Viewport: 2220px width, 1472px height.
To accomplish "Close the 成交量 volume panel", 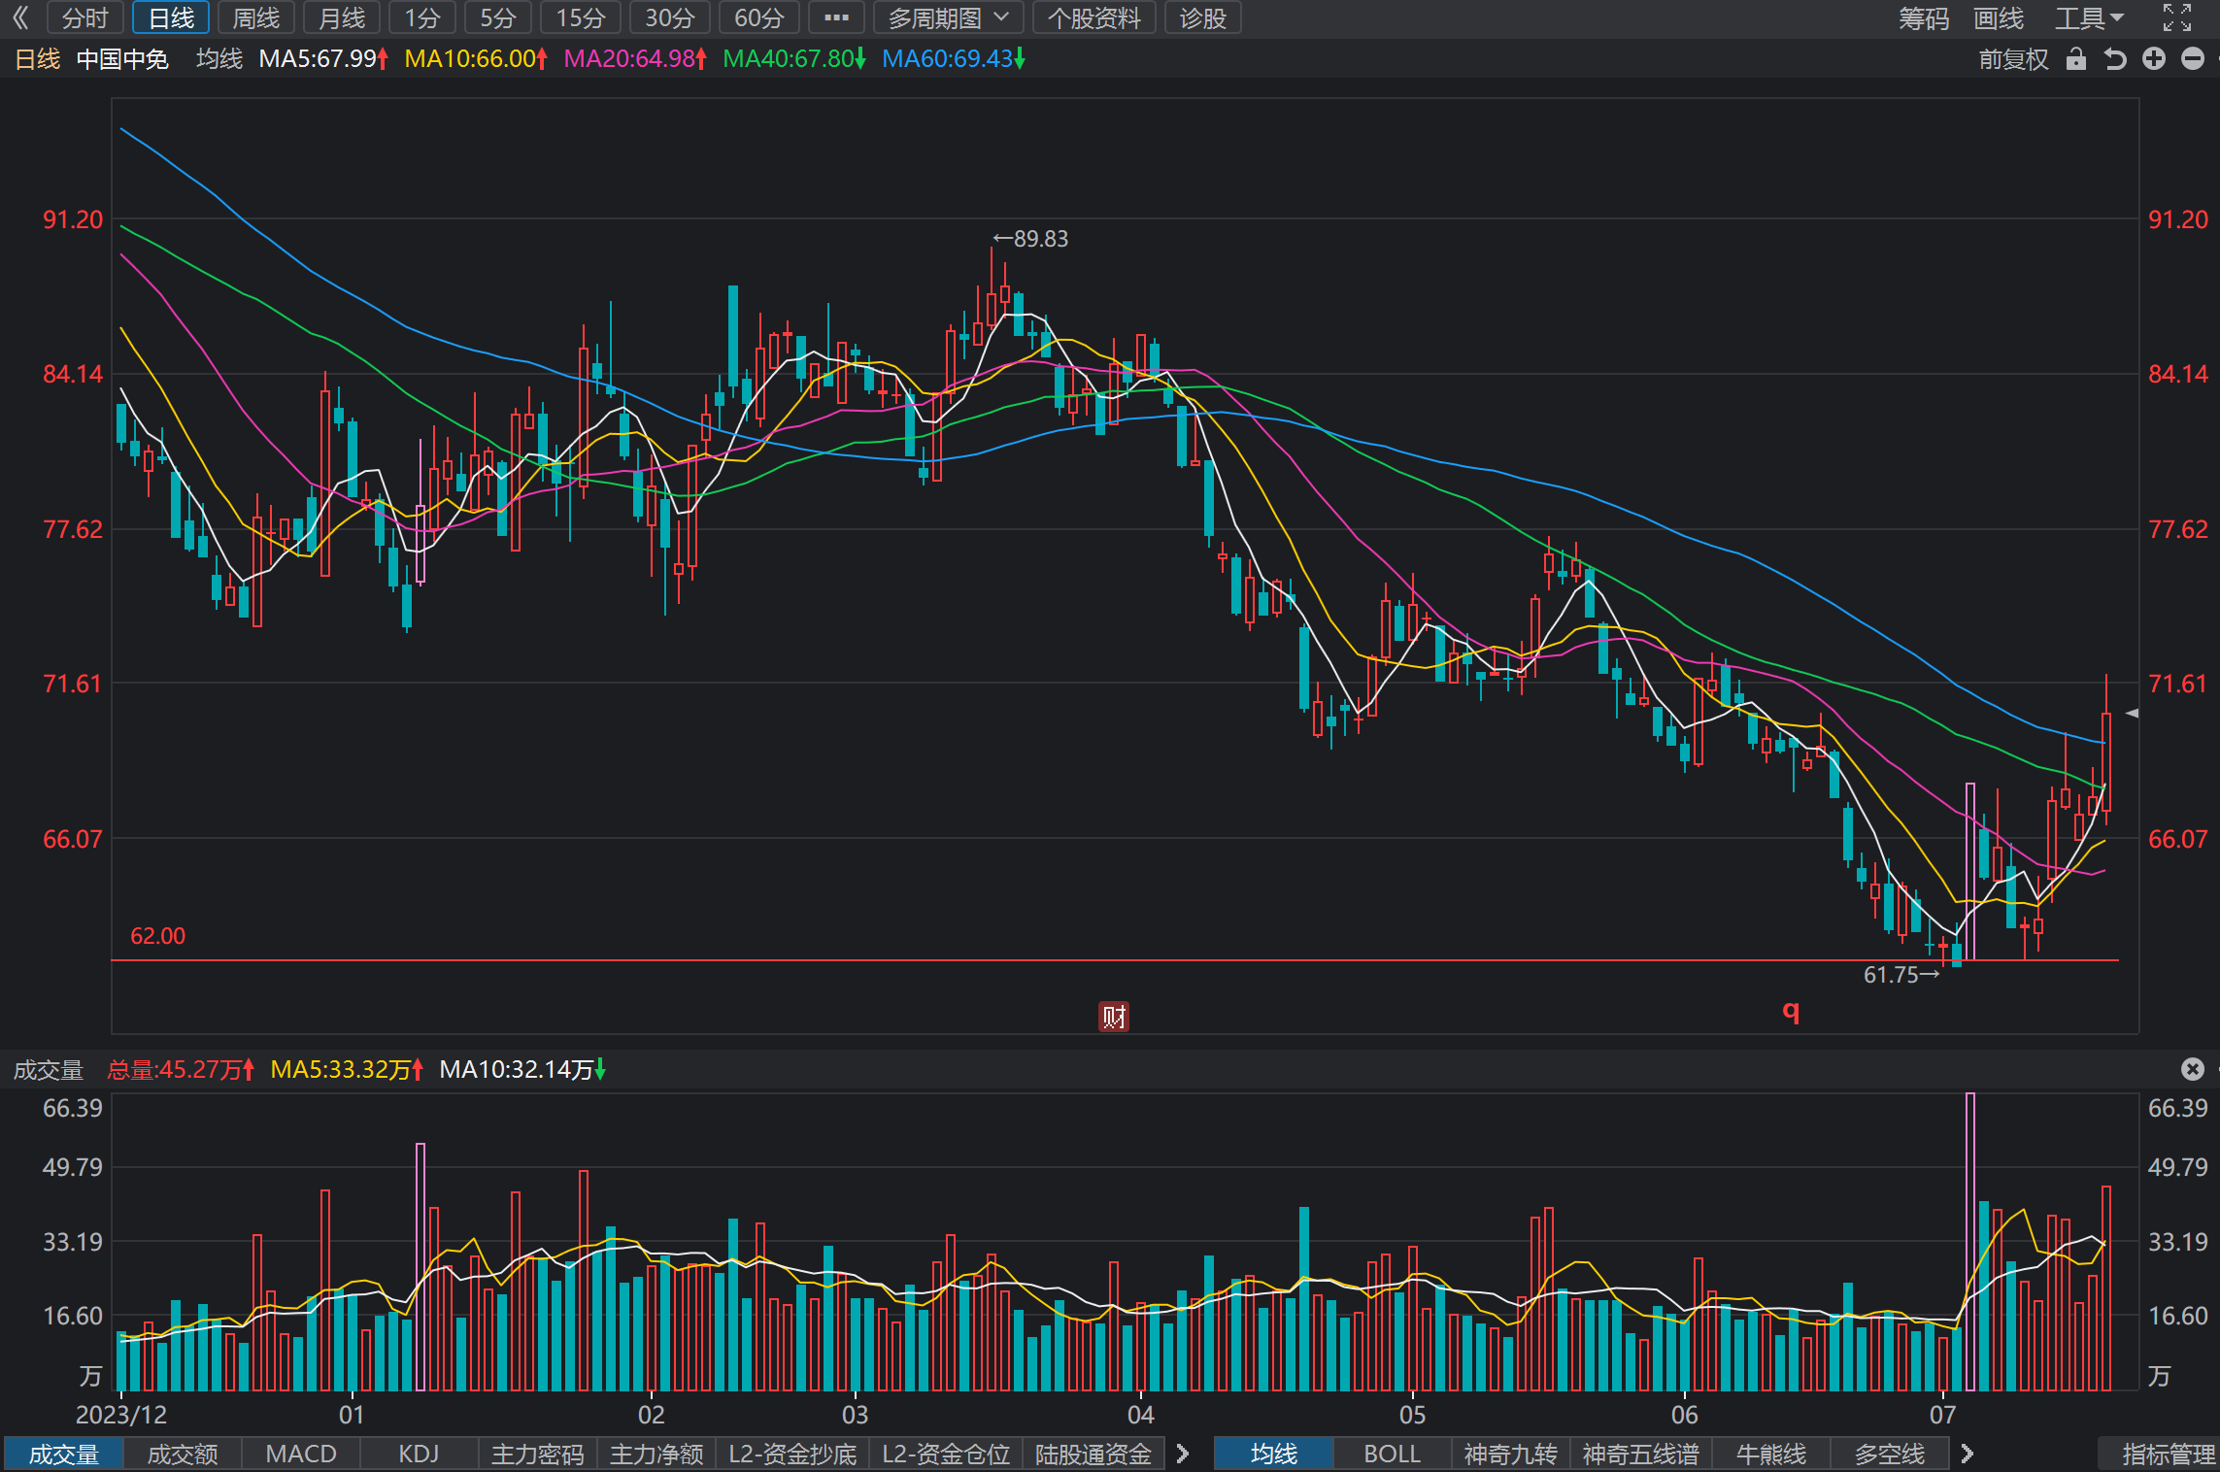I will coord(2193,1069).
